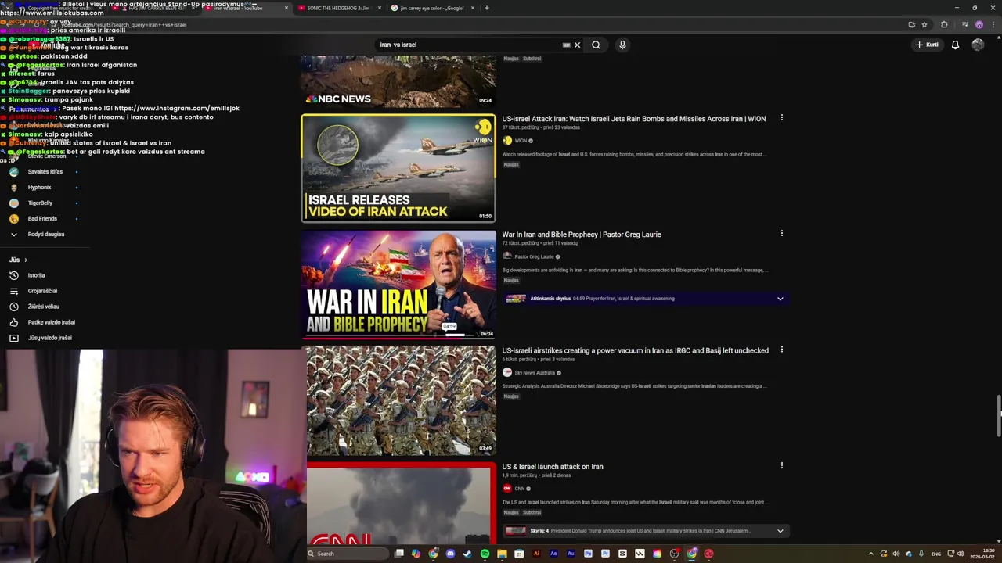Launch Adobe Audition from the taskbar

click(x=571, y=554)
